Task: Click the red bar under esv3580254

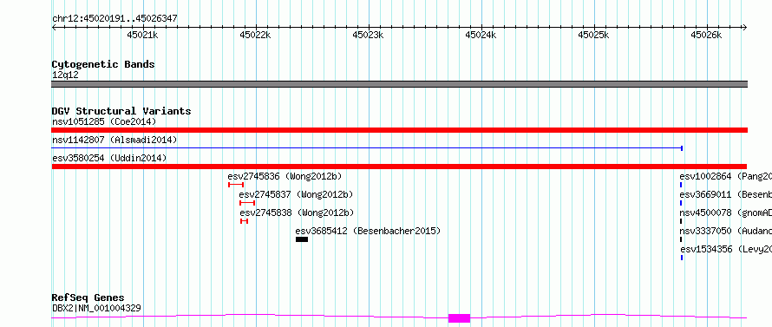Action: [399, 167]
